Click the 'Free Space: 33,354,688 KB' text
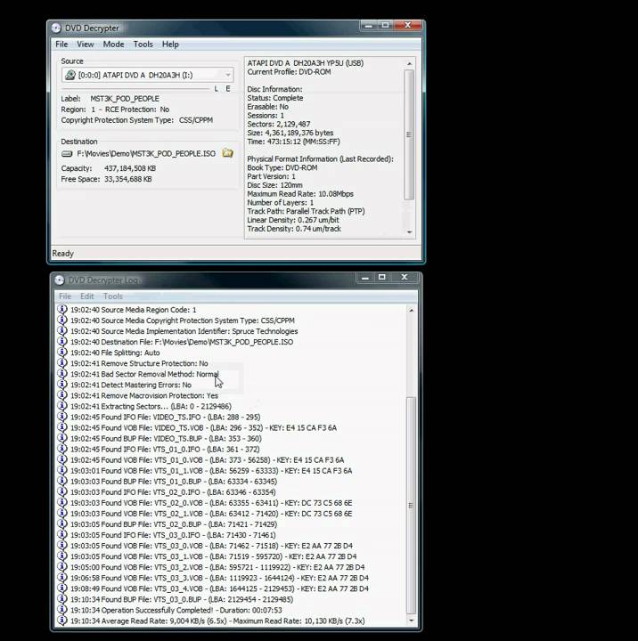This screenshot has height=641, width=638. (x=106, y=179)
